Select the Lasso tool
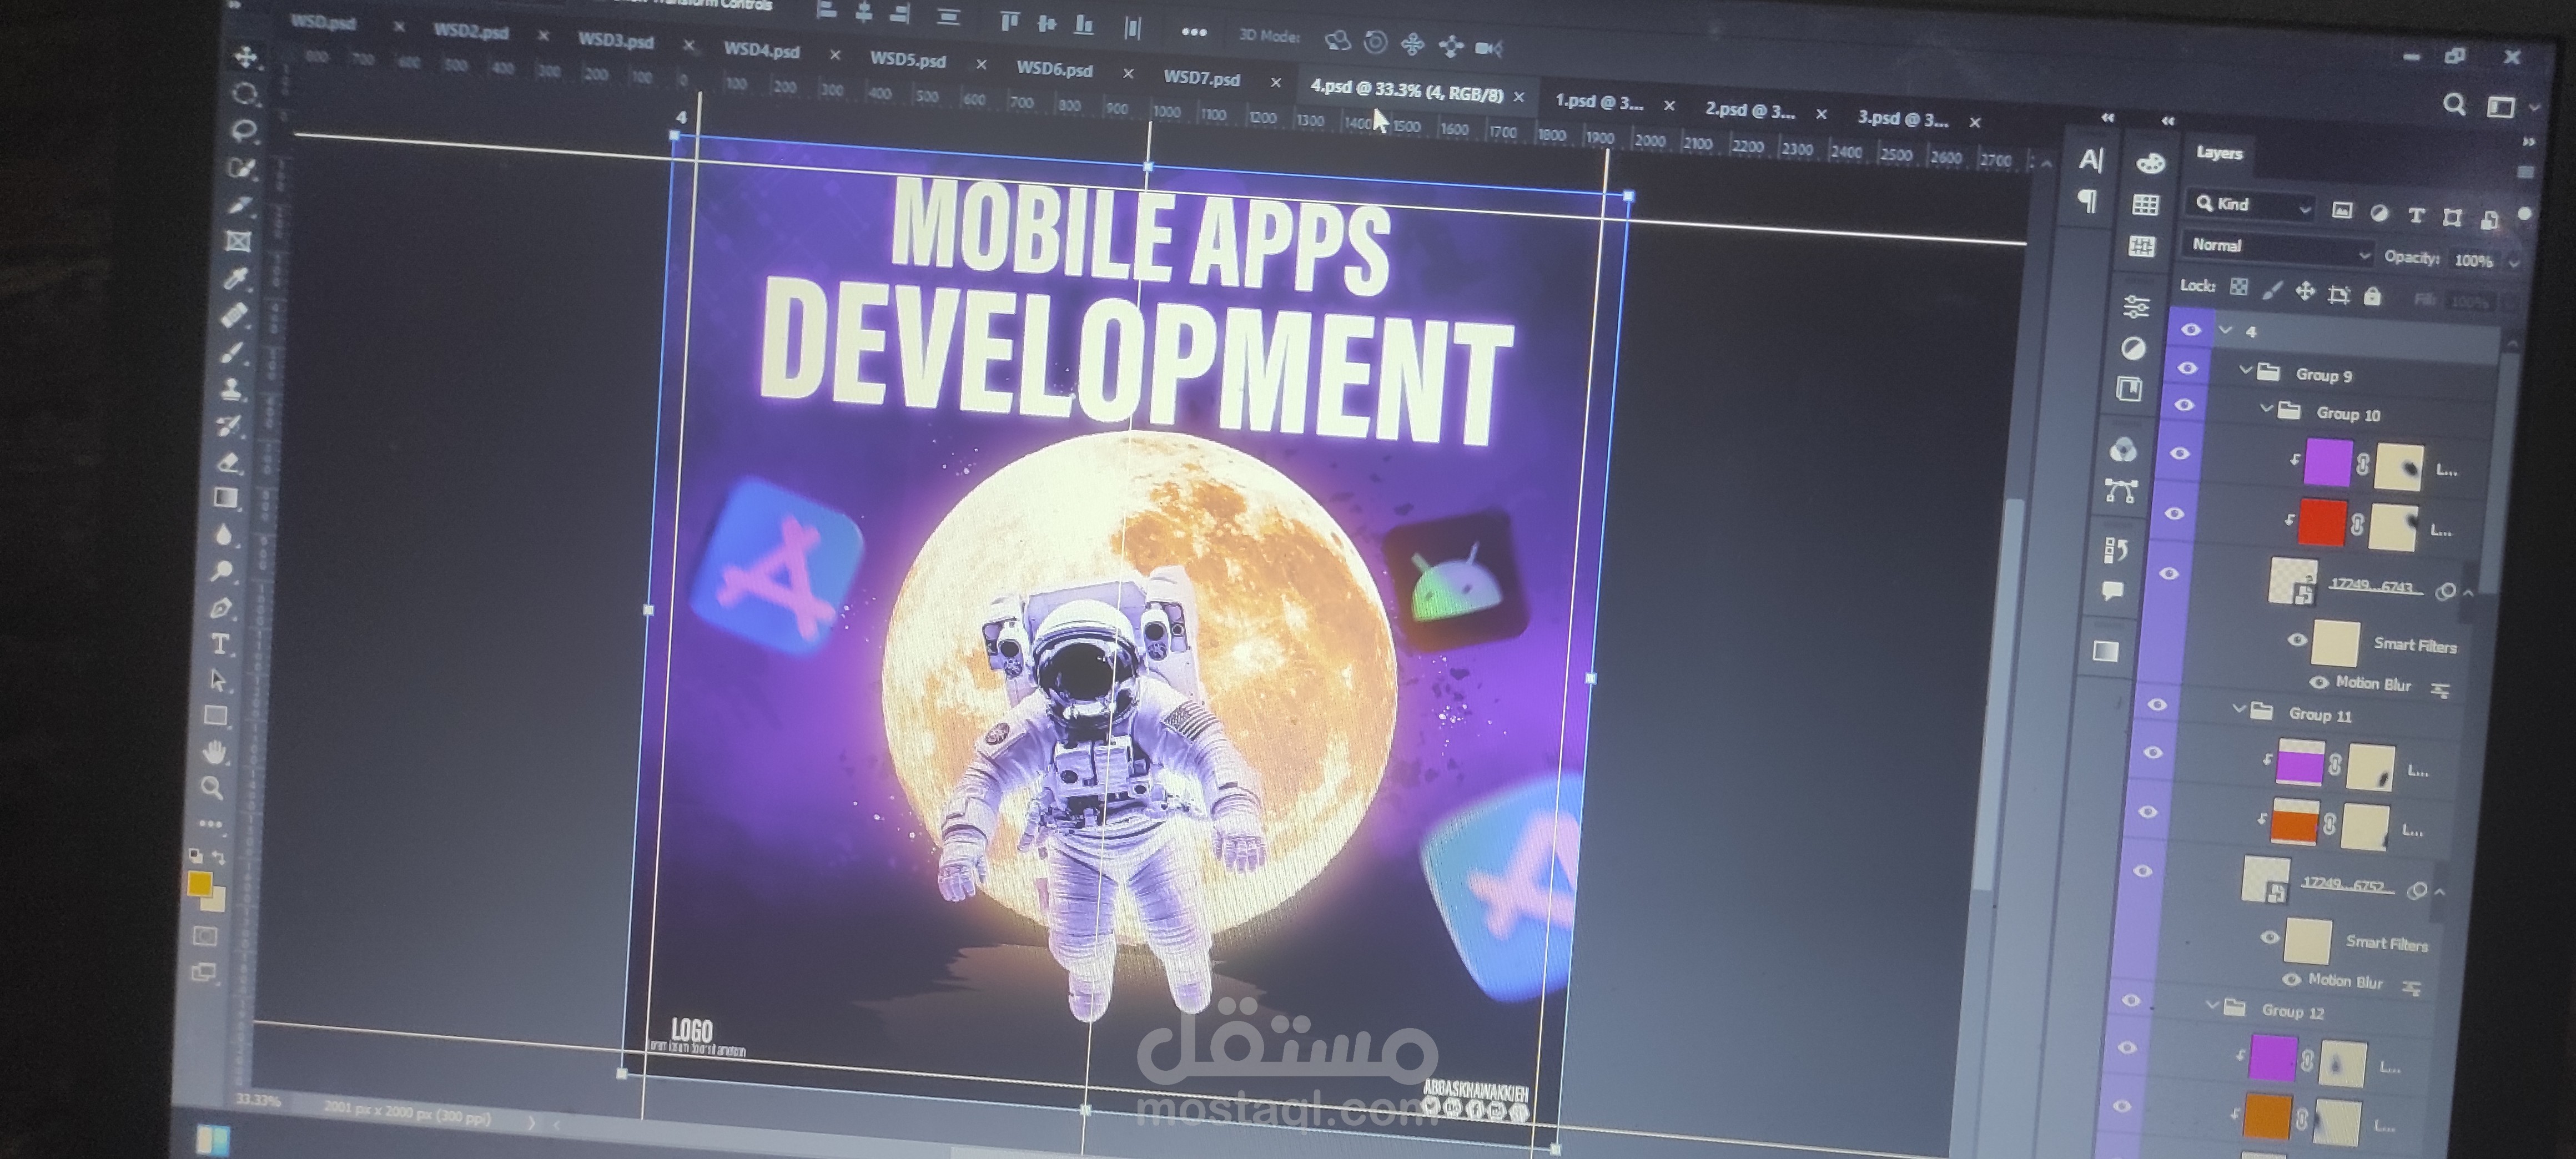The image size is (2576, 1159). tap(244, 131)
